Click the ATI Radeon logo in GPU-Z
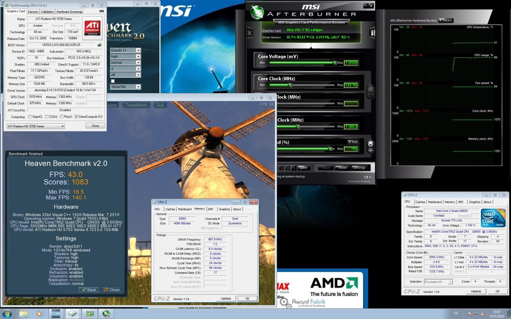 (92, 28)
